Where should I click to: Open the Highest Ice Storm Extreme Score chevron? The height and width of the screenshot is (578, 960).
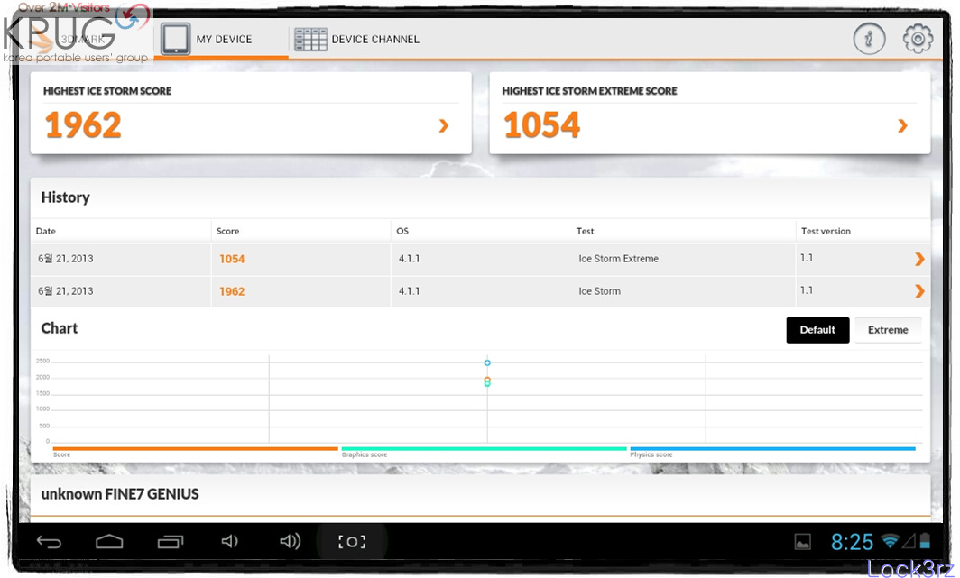tap(902, 125)
